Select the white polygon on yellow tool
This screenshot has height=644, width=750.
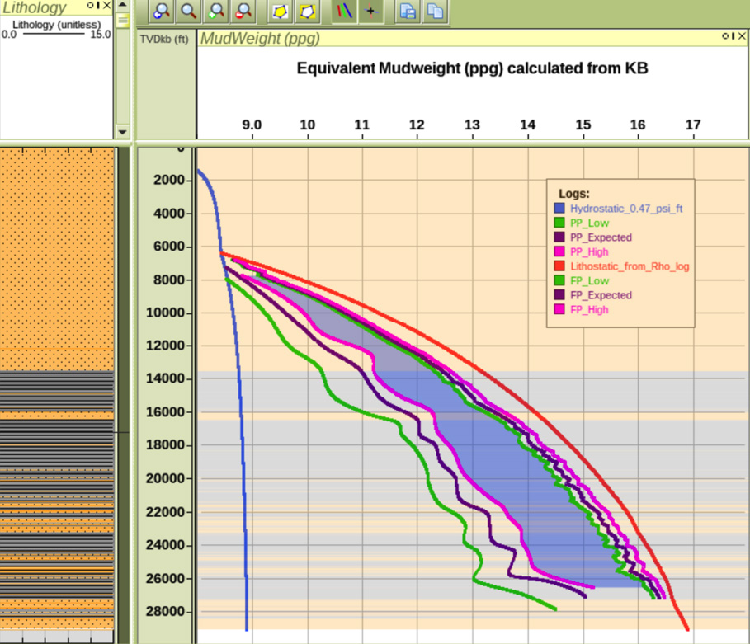(x=308, y=11)
